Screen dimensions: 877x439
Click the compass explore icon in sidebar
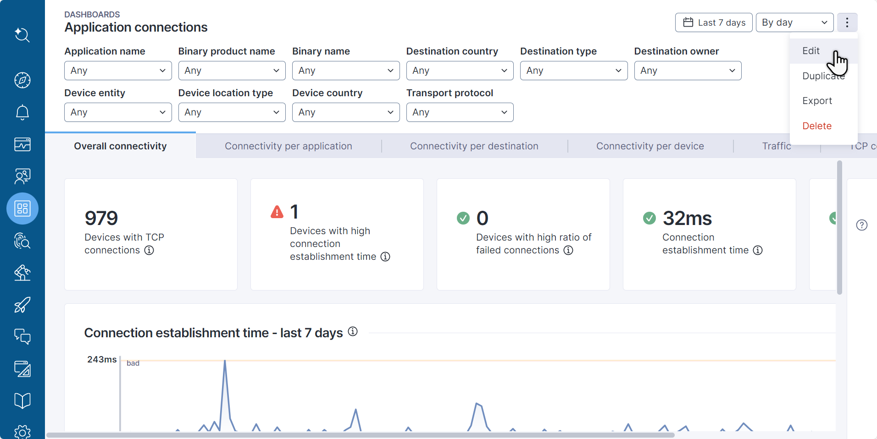[22, 80]
